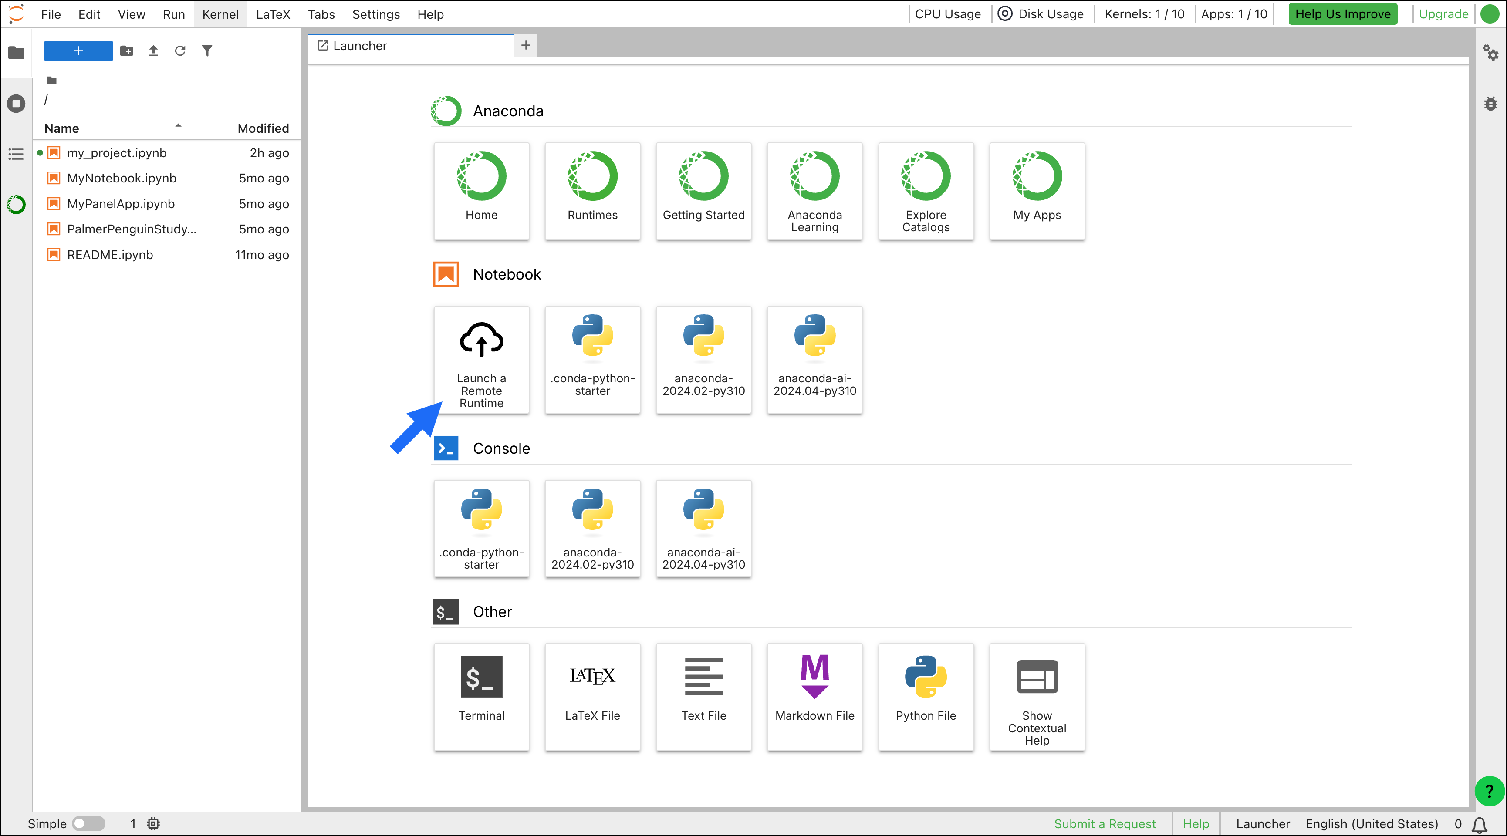Toggle the file filter icon
The width and height of the screenshot is (1507, 836).
coord(207,51)
